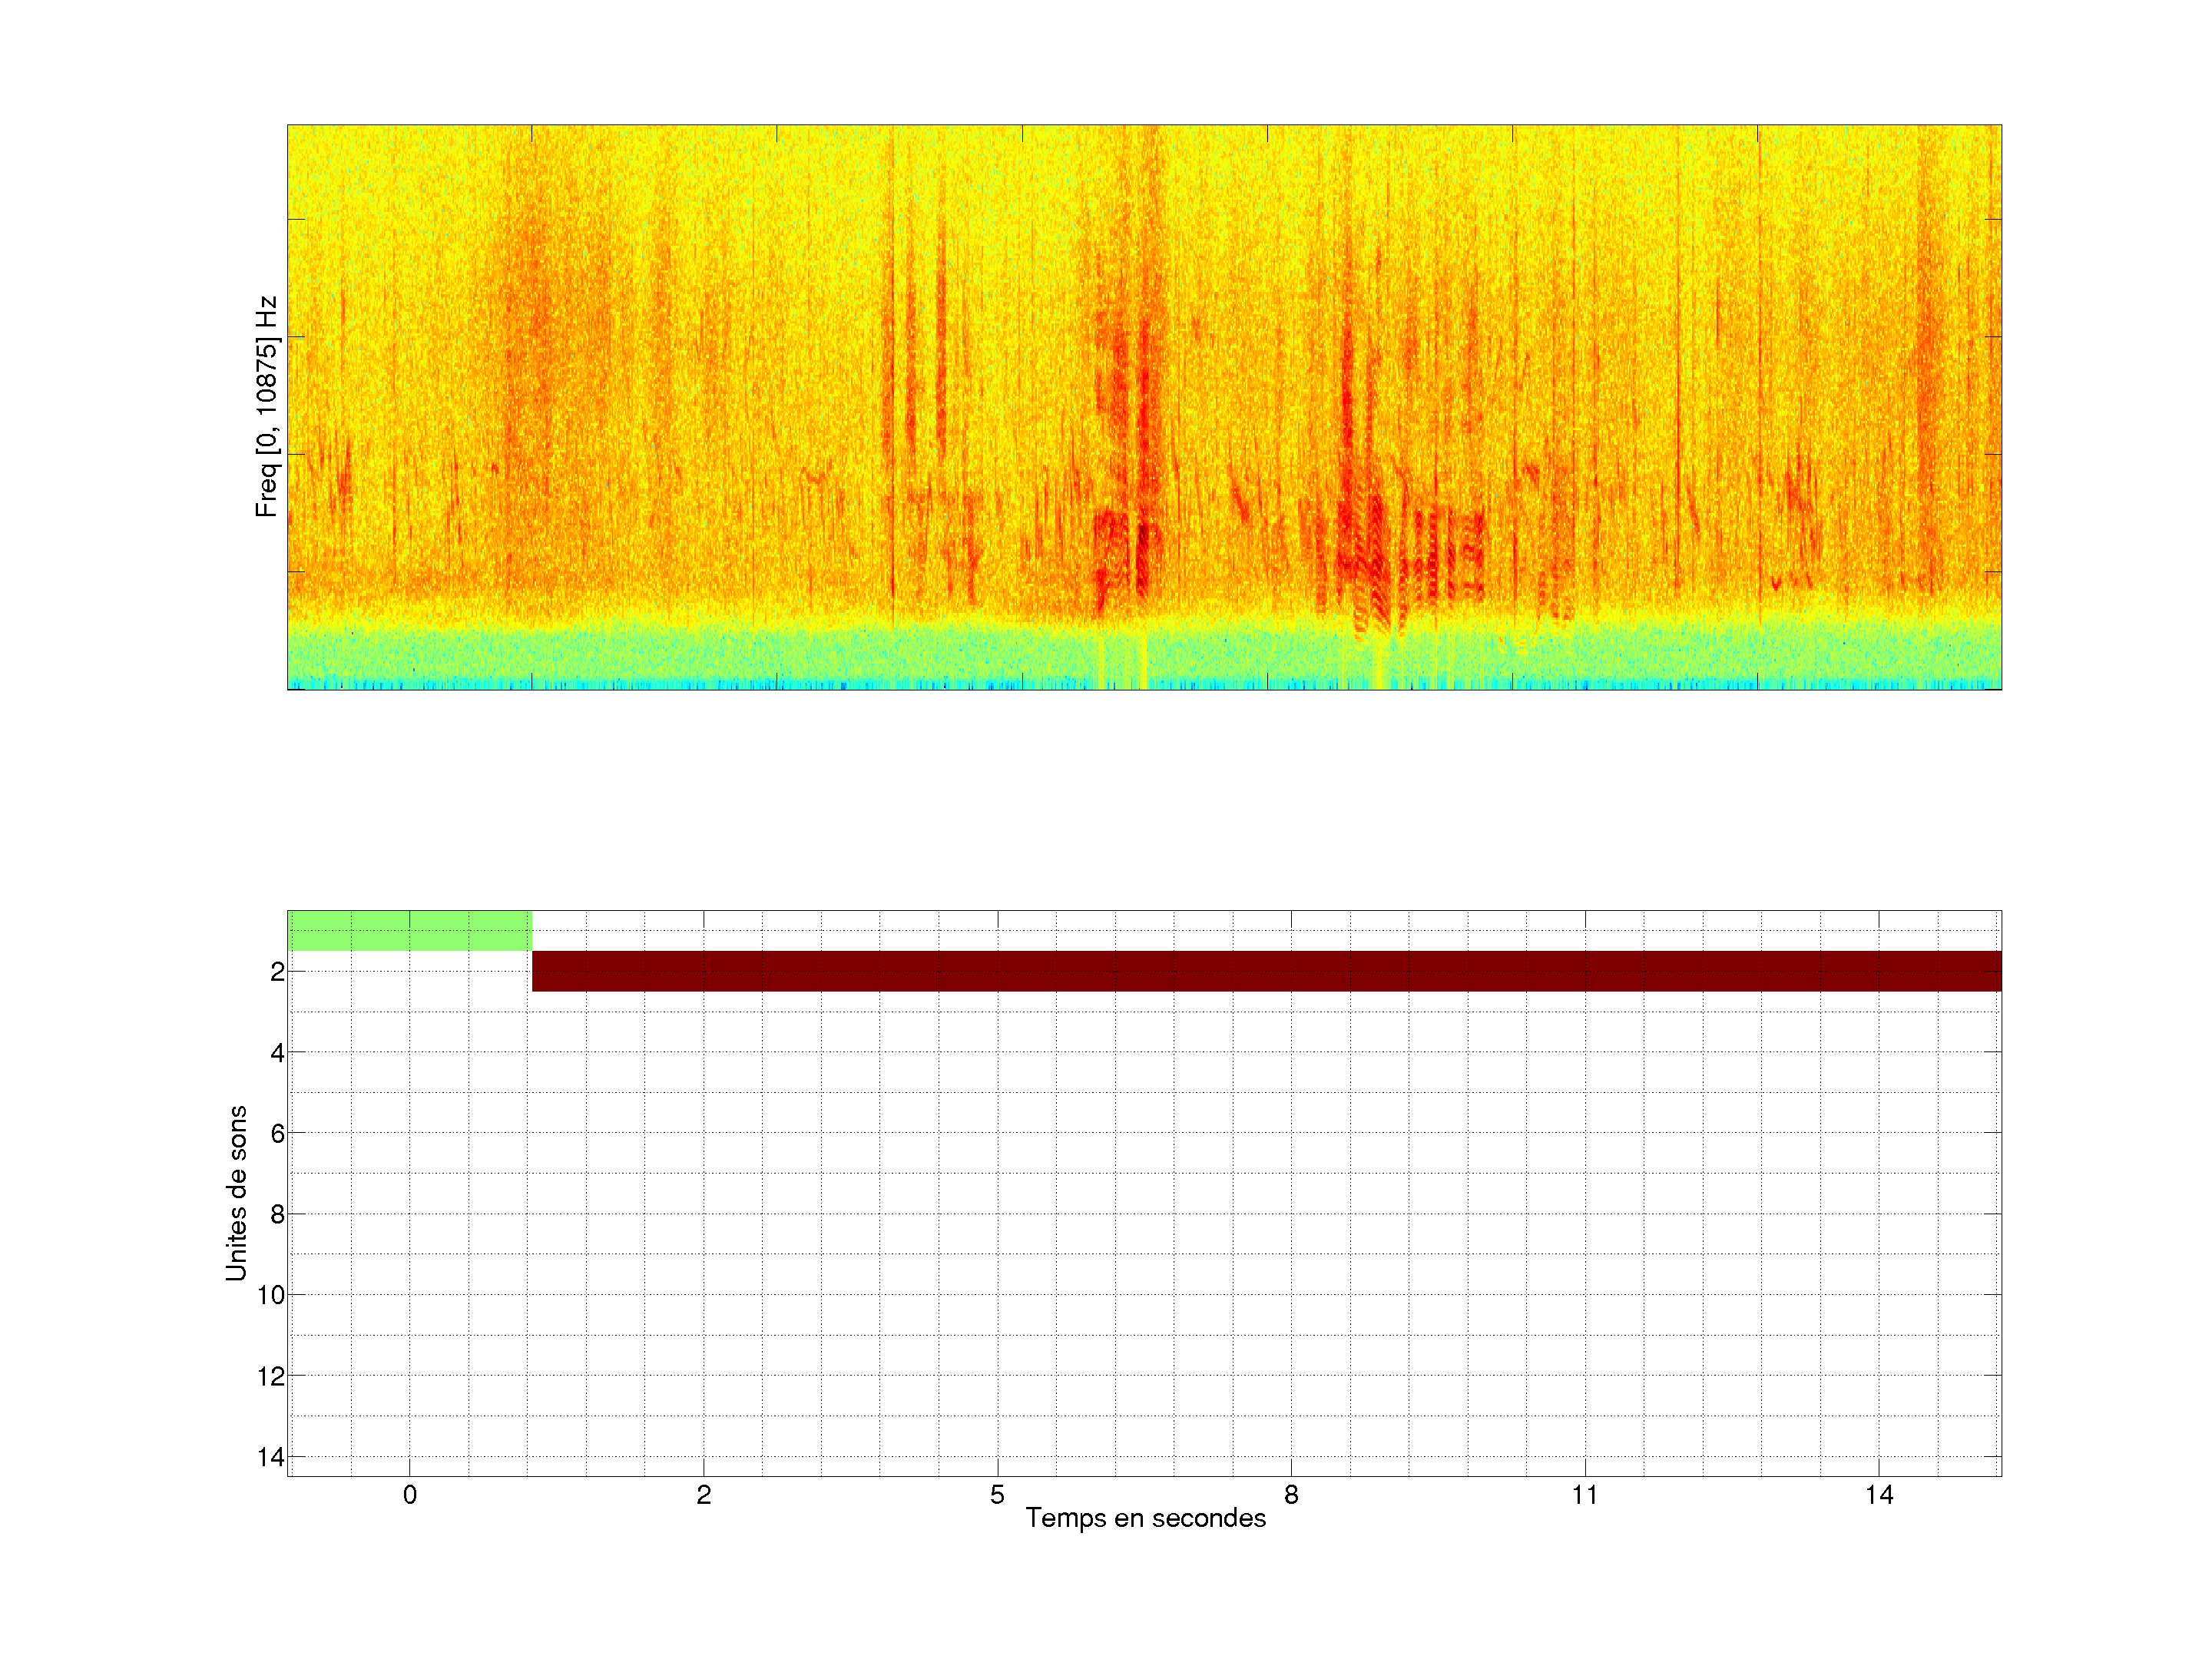This screenshot has height=1659, width=2212.
Task: Click the lower plot's y-axis tick label 14
Action: click(x=271, y=1457)
